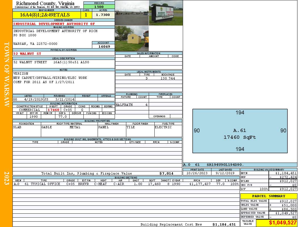
Task: Click the deeded owner name in red
Action: (x=54, y=24)
